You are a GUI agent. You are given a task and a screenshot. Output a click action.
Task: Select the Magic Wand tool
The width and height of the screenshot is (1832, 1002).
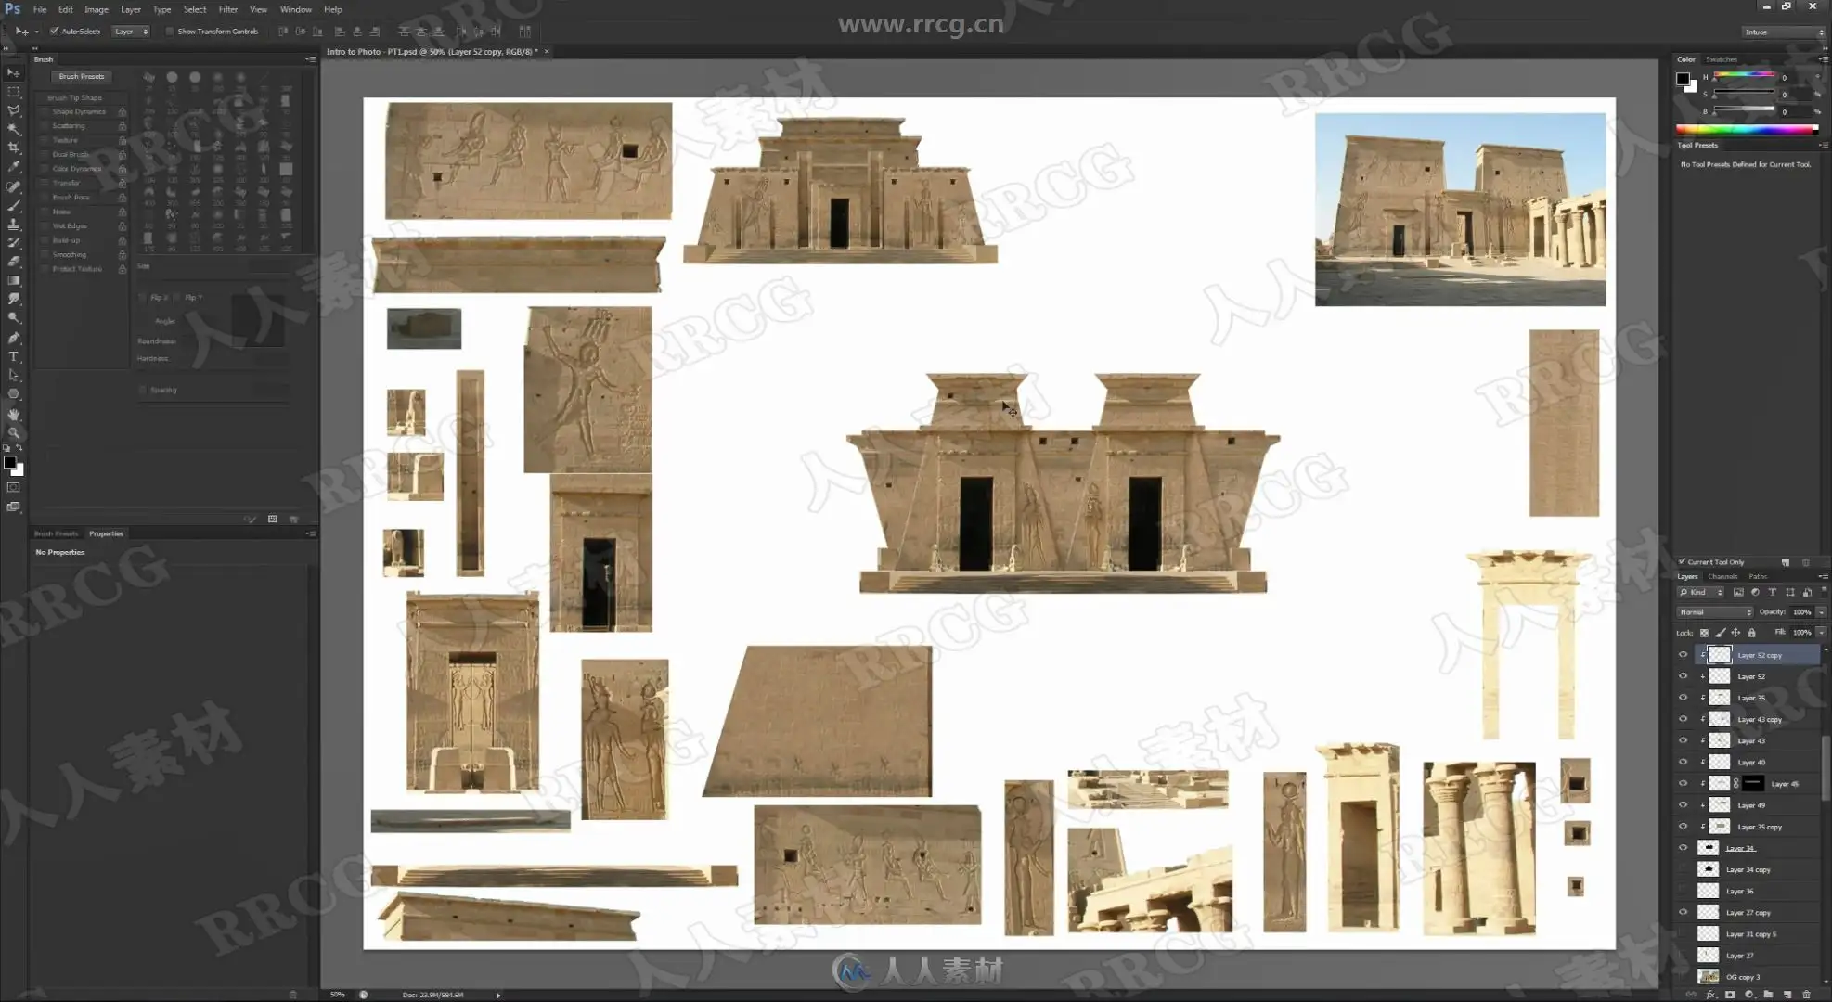point(13,129)
